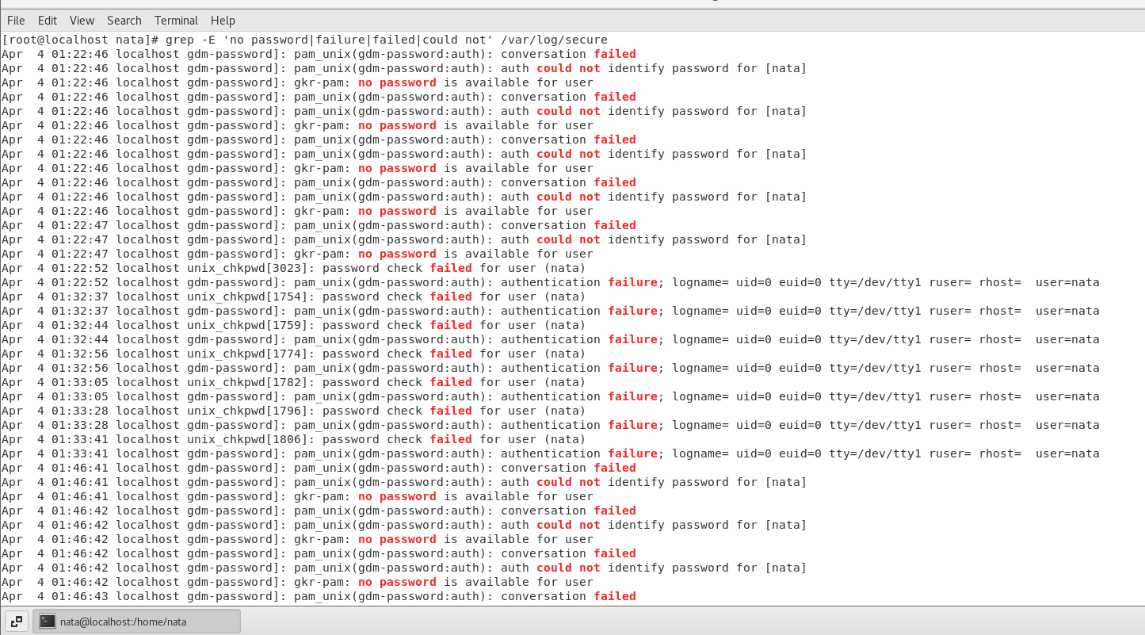Click the 01:32:37 'authentication failure' log line

click(551, 311)
